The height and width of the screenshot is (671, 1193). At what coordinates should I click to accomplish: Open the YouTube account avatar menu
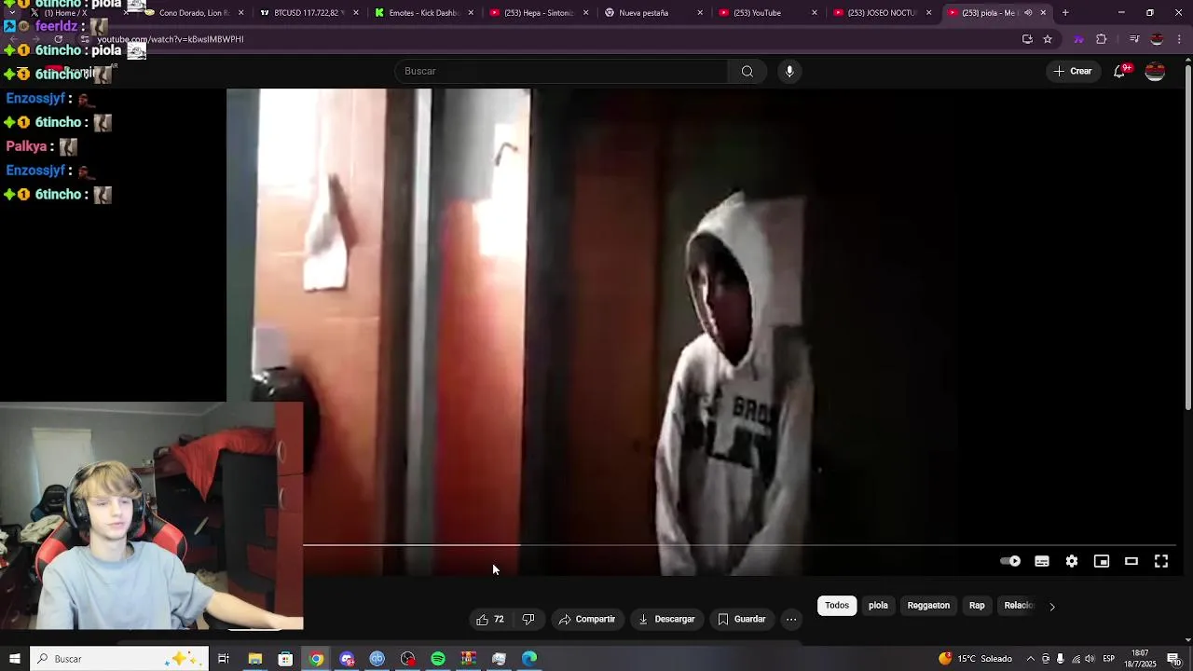[x=1155, y=71]
